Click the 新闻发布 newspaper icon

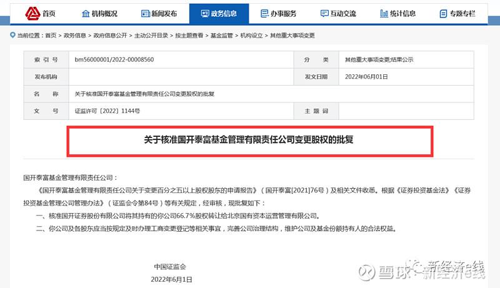click(146, 13)
